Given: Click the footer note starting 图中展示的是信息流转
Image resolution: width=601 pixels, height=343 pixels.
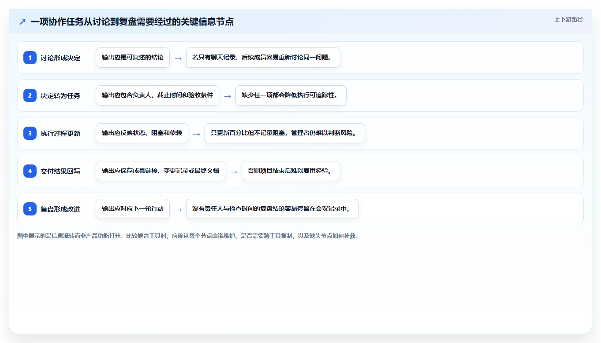Looking at the screenshot, I should (x=188, y=236).
